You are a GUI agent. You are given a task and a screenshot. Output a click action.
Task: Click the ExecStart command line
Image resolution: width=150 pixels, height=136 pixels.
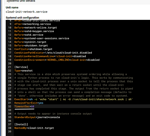point(74,99)
